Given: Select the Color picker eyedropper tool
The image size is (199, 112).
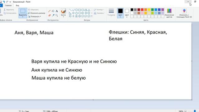Looking at the screenshot, I should [x=53, y=16].
